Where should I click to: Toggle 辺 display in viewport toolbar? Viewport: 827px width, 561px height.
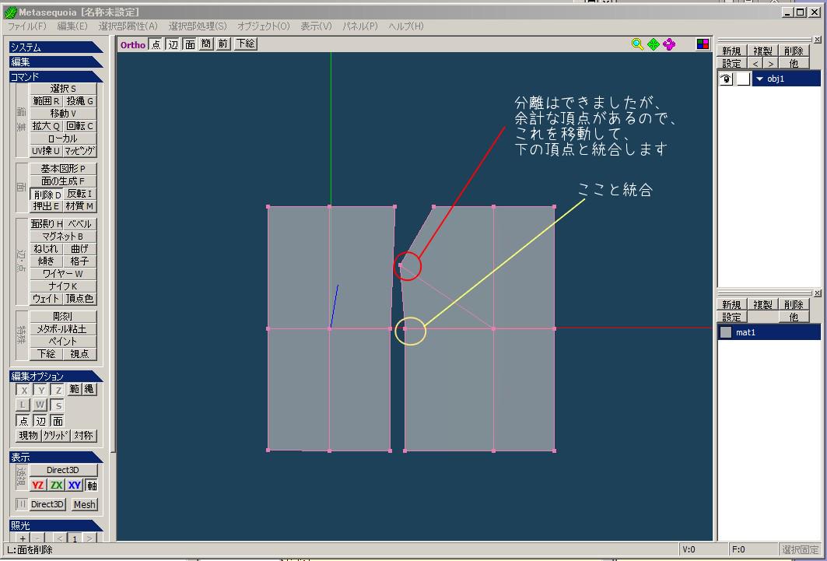[173, 44]
